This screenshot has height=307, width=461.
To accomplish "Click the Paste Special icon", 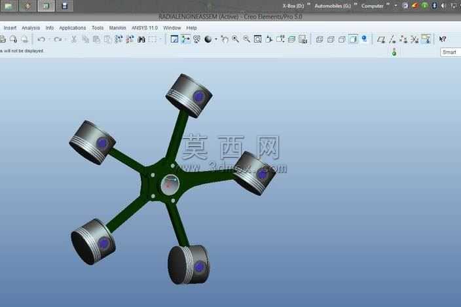I will click(x=107, y=39).
